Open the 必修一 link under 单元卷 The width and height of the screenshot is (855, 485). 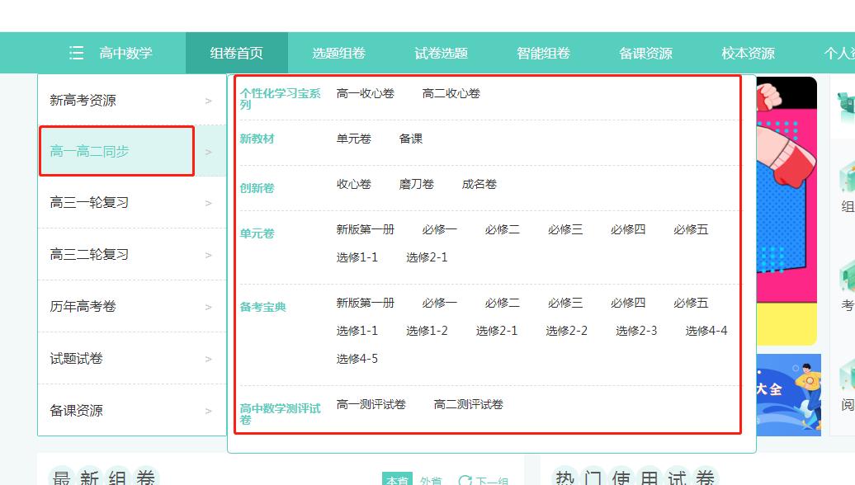point(438,229)
